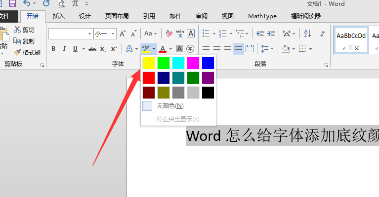
Task: Toggle strikethrough abc formatting
Action: 92,49
